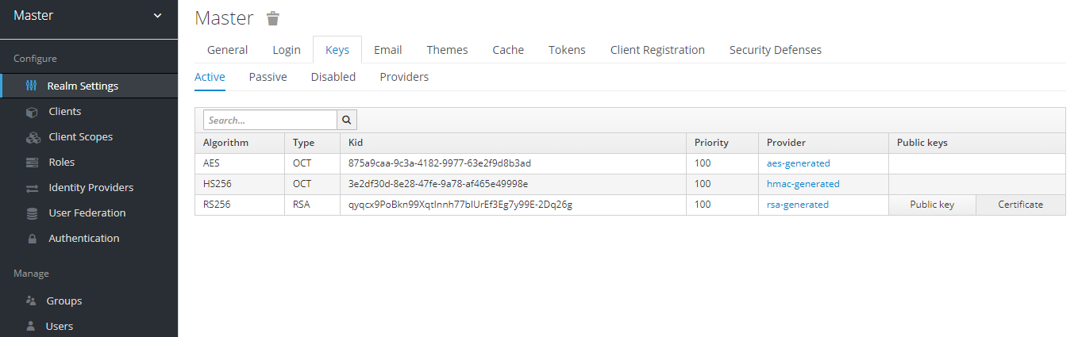1082x337 pixels.
Task: Switch to the Tokens tab
Action: 567,50
